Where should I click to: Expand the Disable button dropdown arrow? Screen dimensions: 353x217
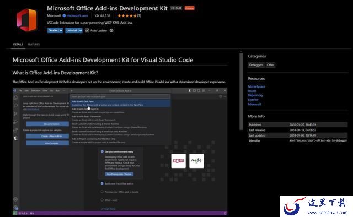pos(61,31)
